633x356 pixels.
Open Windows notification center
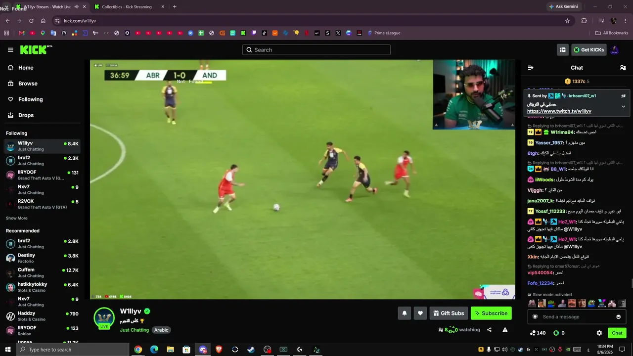click(622, 350)
